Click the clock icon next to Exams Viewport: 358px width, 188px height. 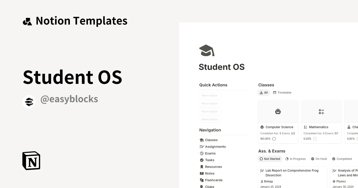(202, 153)
